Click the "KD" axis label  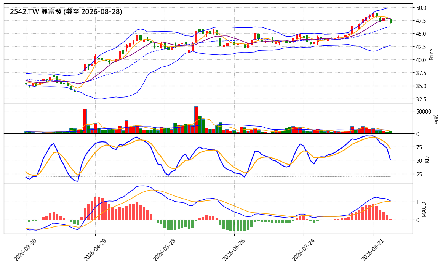point(427,159)
